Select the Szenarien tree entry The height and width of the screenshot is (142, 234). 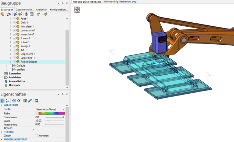tap(15, 74)
